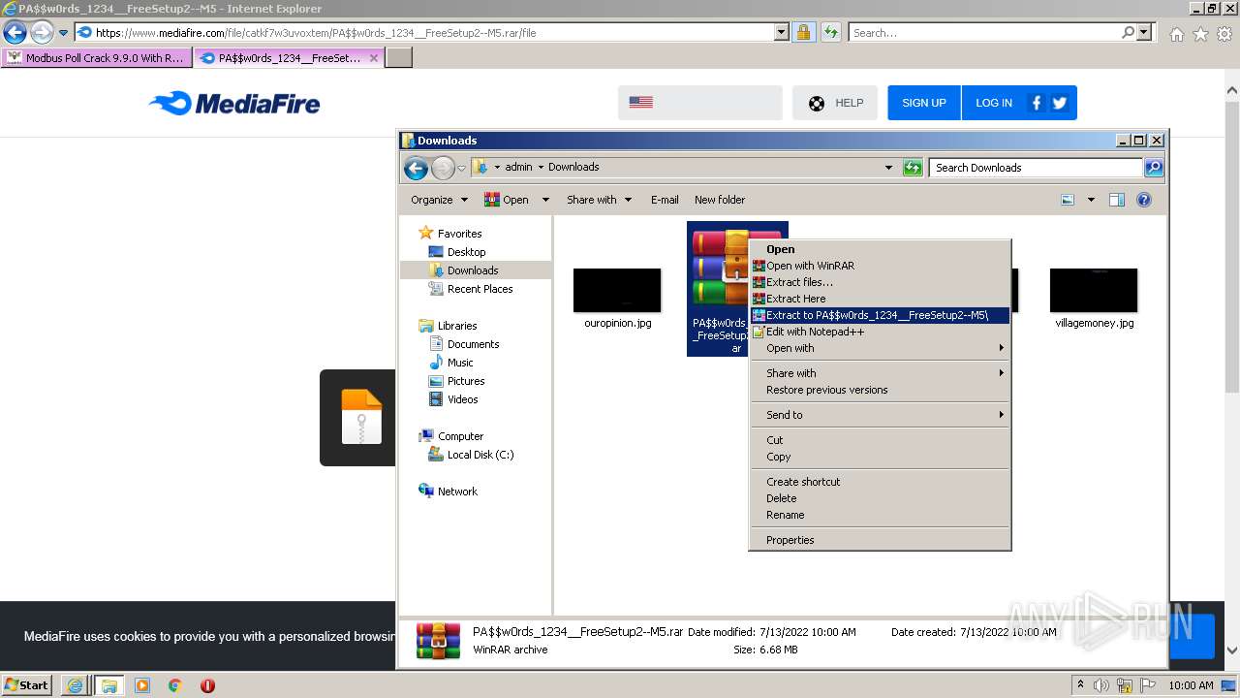This screenshot has height=698, width=1240.
Task: Select the US flag language selector
Action: 640,102
